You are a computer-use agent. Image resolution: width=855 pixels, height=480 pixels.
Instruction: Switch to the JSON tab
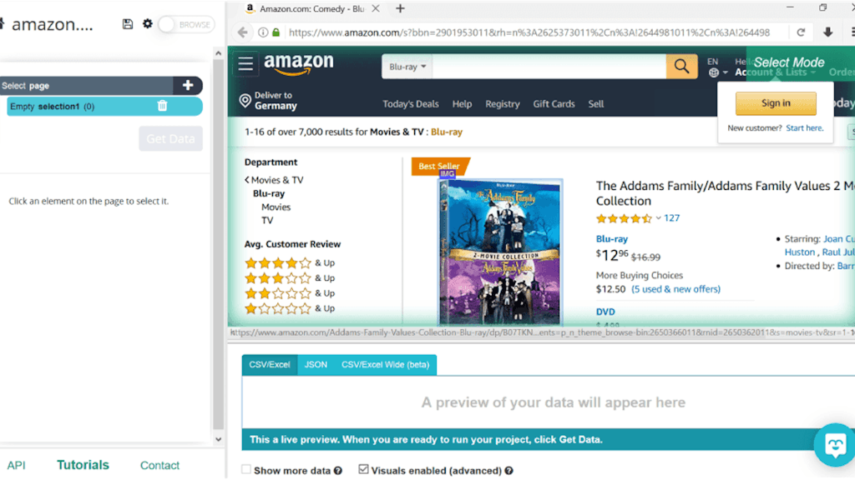[316, 365]
